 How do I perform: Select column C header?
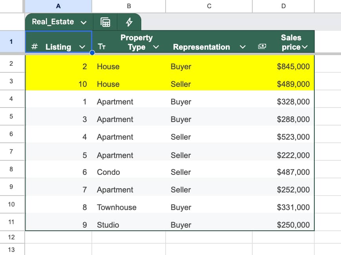tap(209, 6)
